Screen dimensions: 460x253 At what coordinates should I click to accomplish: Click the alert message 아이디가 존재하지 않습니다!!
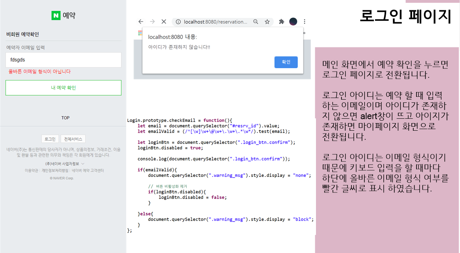179,47
